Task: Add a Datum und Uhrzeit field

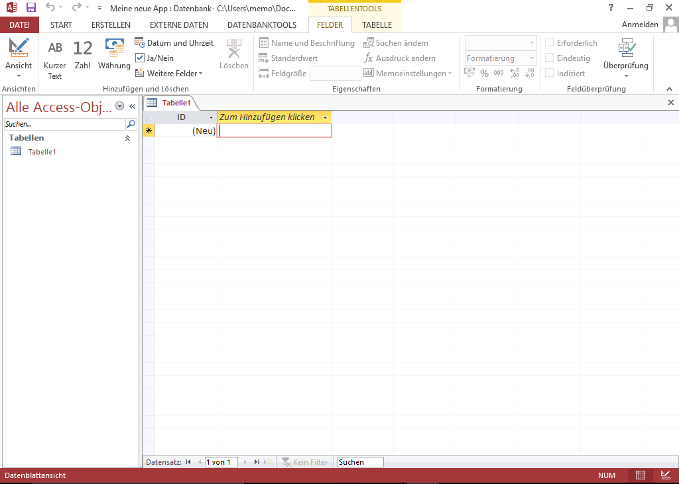Action: coord(174,43)
